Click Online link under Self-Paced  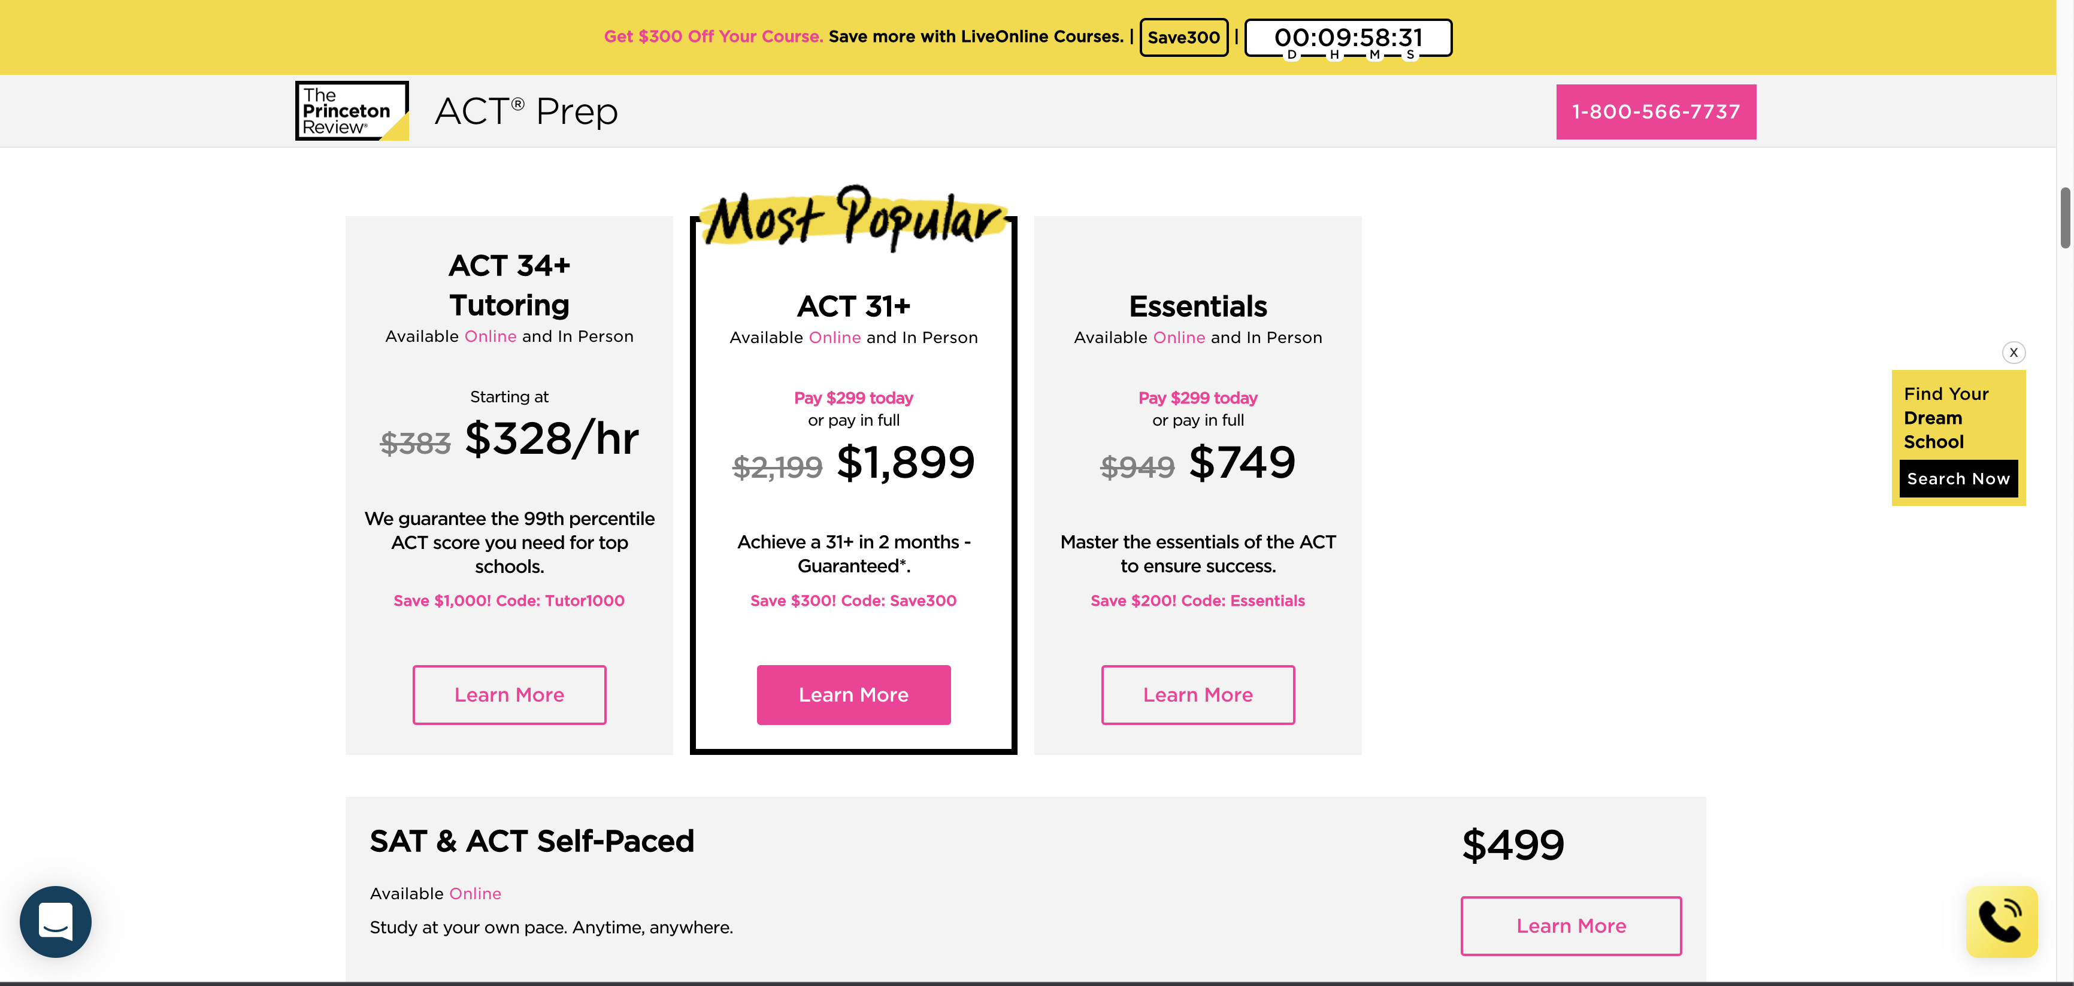pos(475,893)
